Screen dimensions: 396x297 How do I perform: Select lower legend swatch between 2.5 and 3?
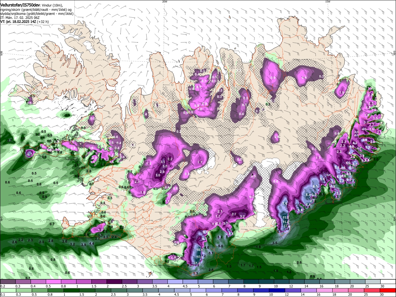point(118,290)
